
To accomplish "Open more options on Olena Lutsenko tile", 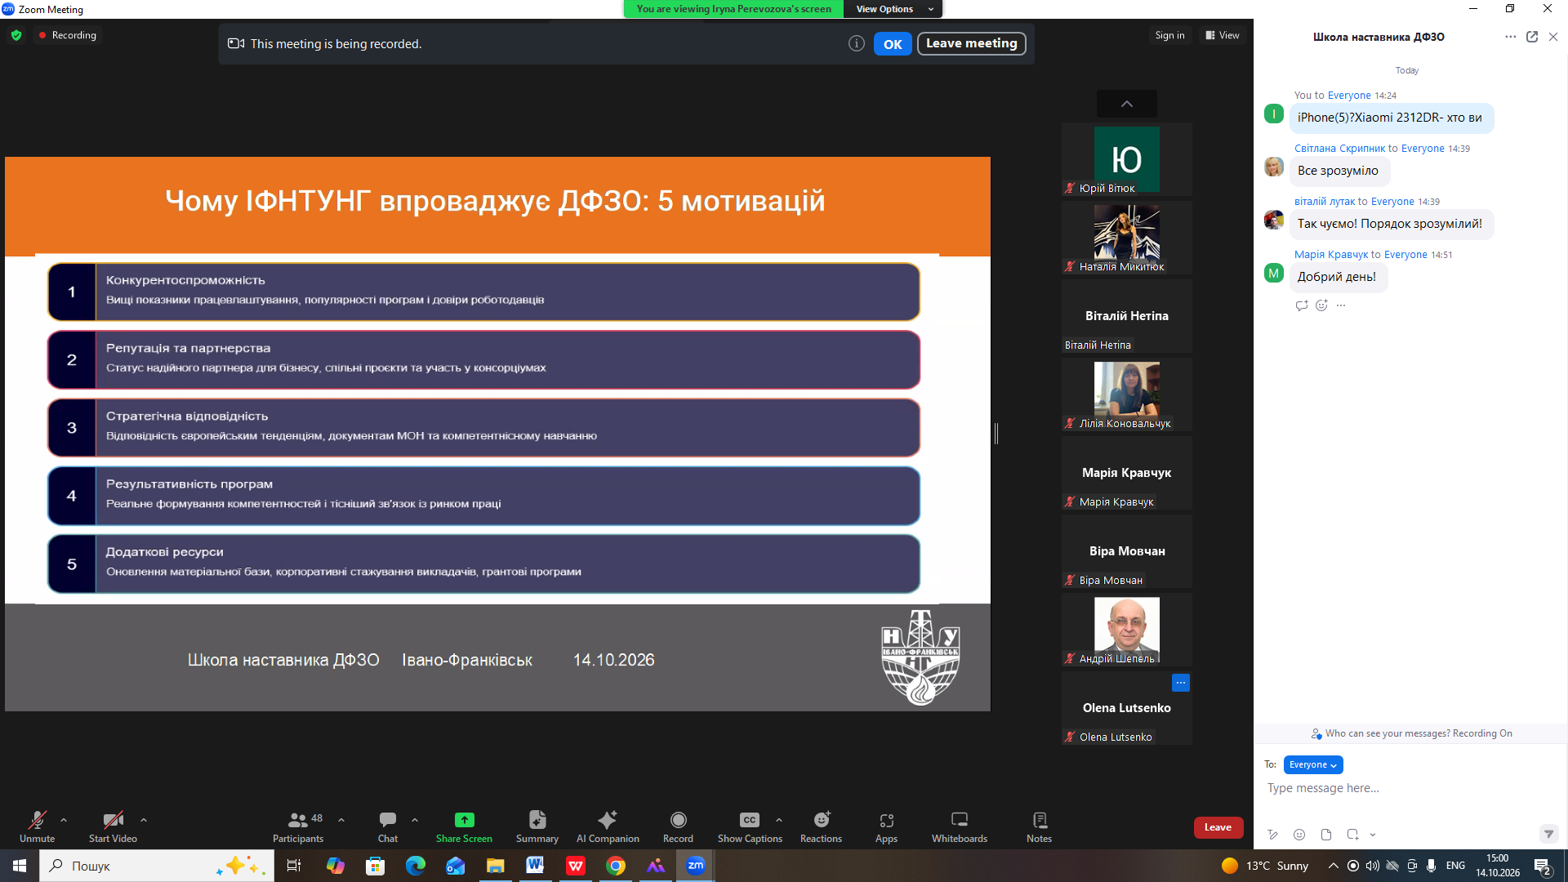I will [1181, 683].
